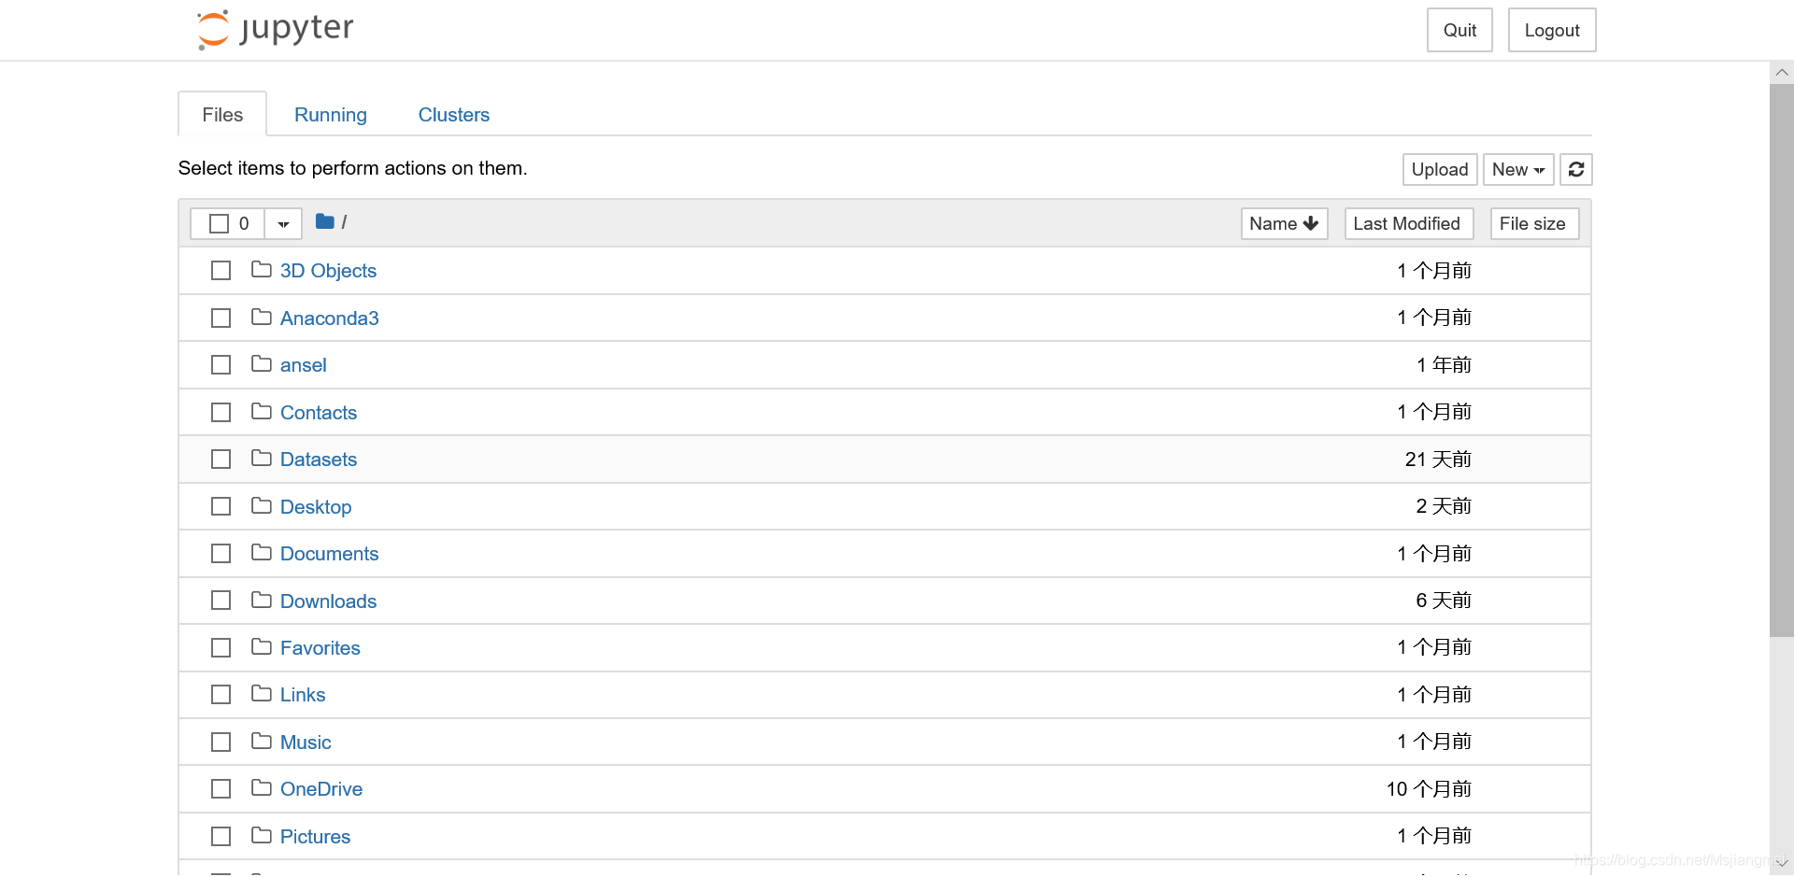
Task: Click the folder icon beside OneDrive
Action: [x=262, y=788]
